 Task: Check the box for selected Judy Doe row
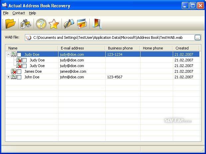point(19,54)
